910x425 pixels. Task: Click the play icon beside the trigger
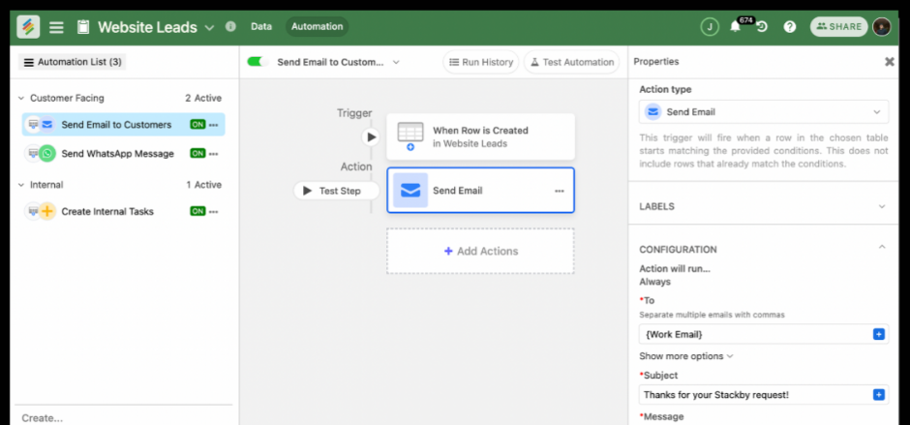click(370, 137)
